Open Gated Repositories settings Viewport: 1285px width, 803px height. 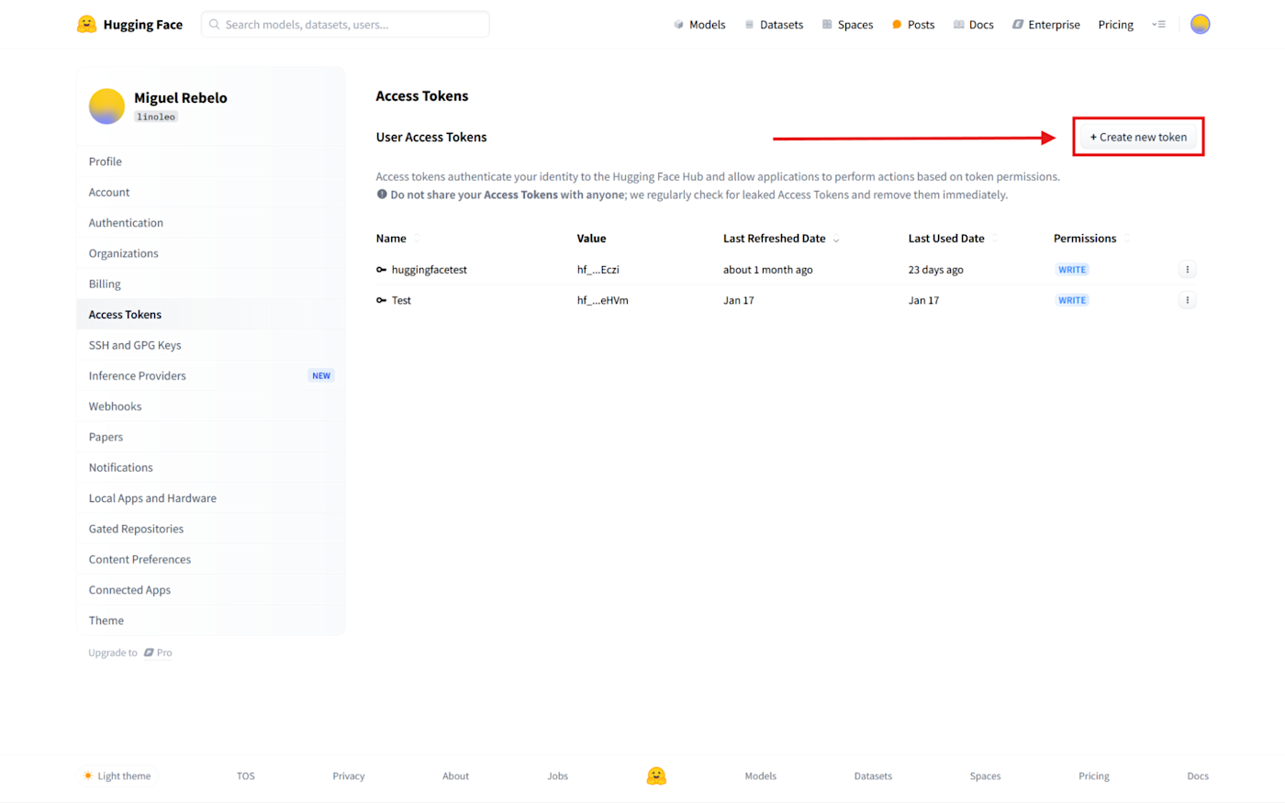point(211,529)
